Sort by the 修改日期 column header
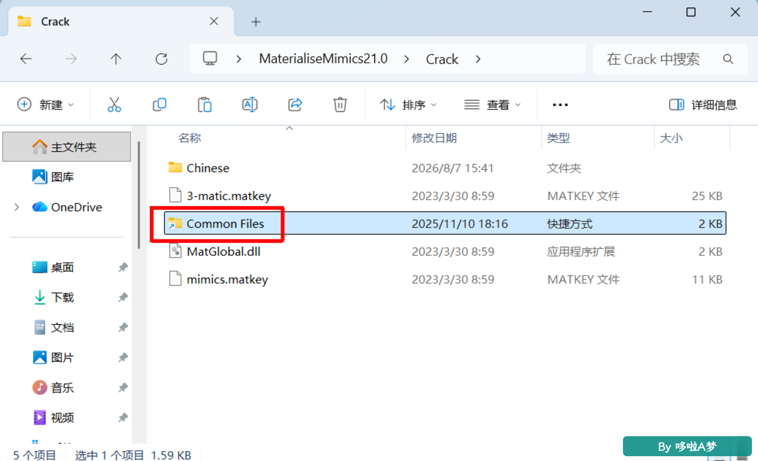 (434, 138)
